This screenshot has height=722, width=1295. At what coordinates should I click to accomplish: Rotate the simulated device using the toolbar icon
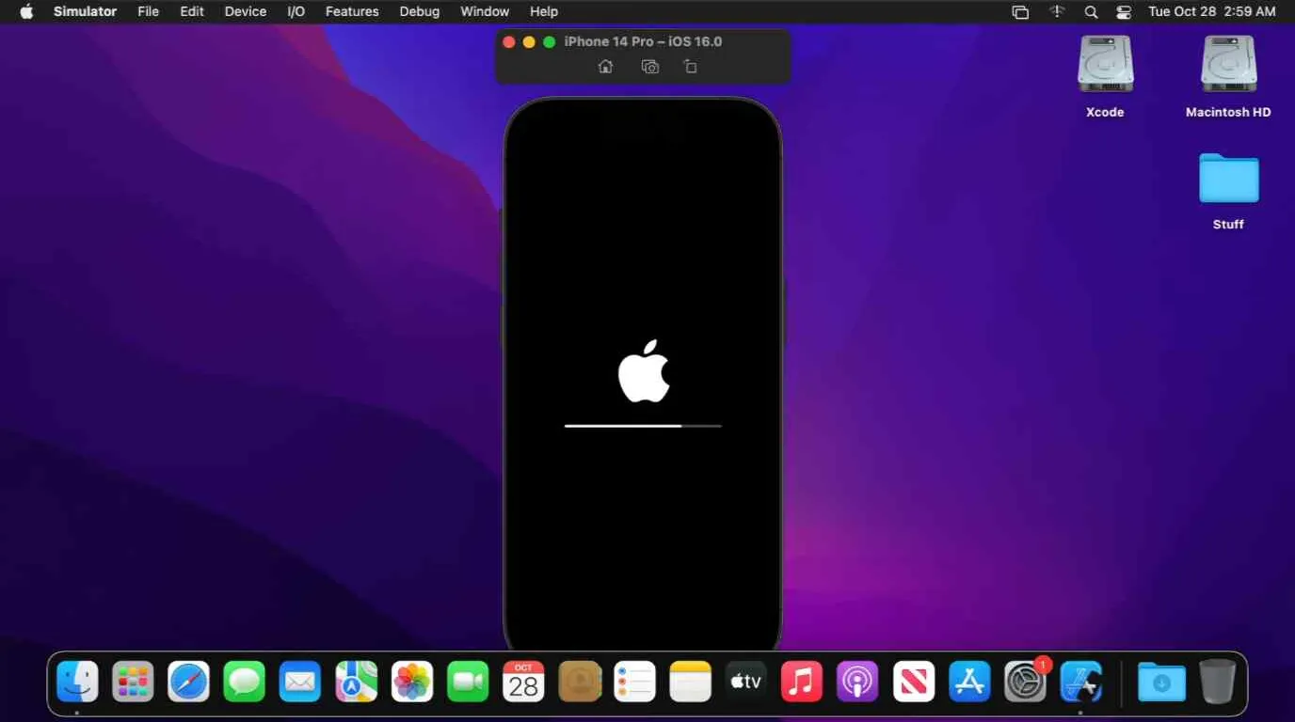pyautogui.click(x=691, y=67)
